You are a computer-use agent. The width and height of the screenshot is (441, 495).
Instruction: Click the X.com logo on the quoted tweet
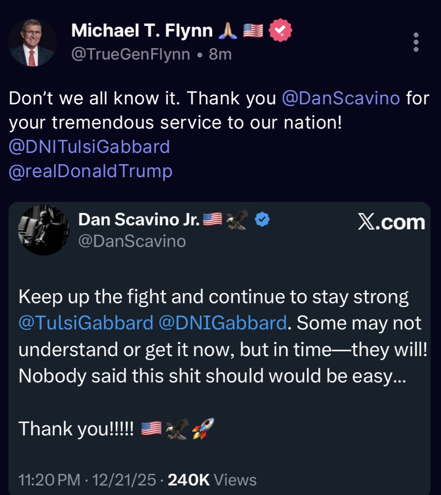[390, 221]
